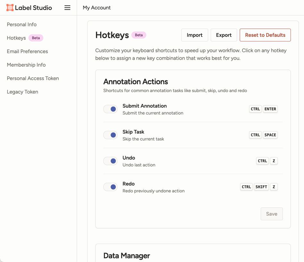
Task: Click the Import hotkeys button
Action: (195, 35)
